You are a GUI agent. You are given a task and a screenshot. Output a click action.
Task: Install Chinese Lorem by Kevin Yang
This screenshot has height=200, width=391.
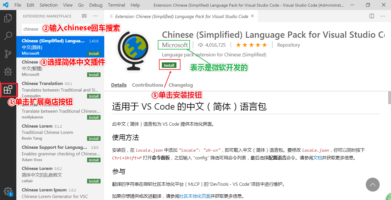[94, 138]
